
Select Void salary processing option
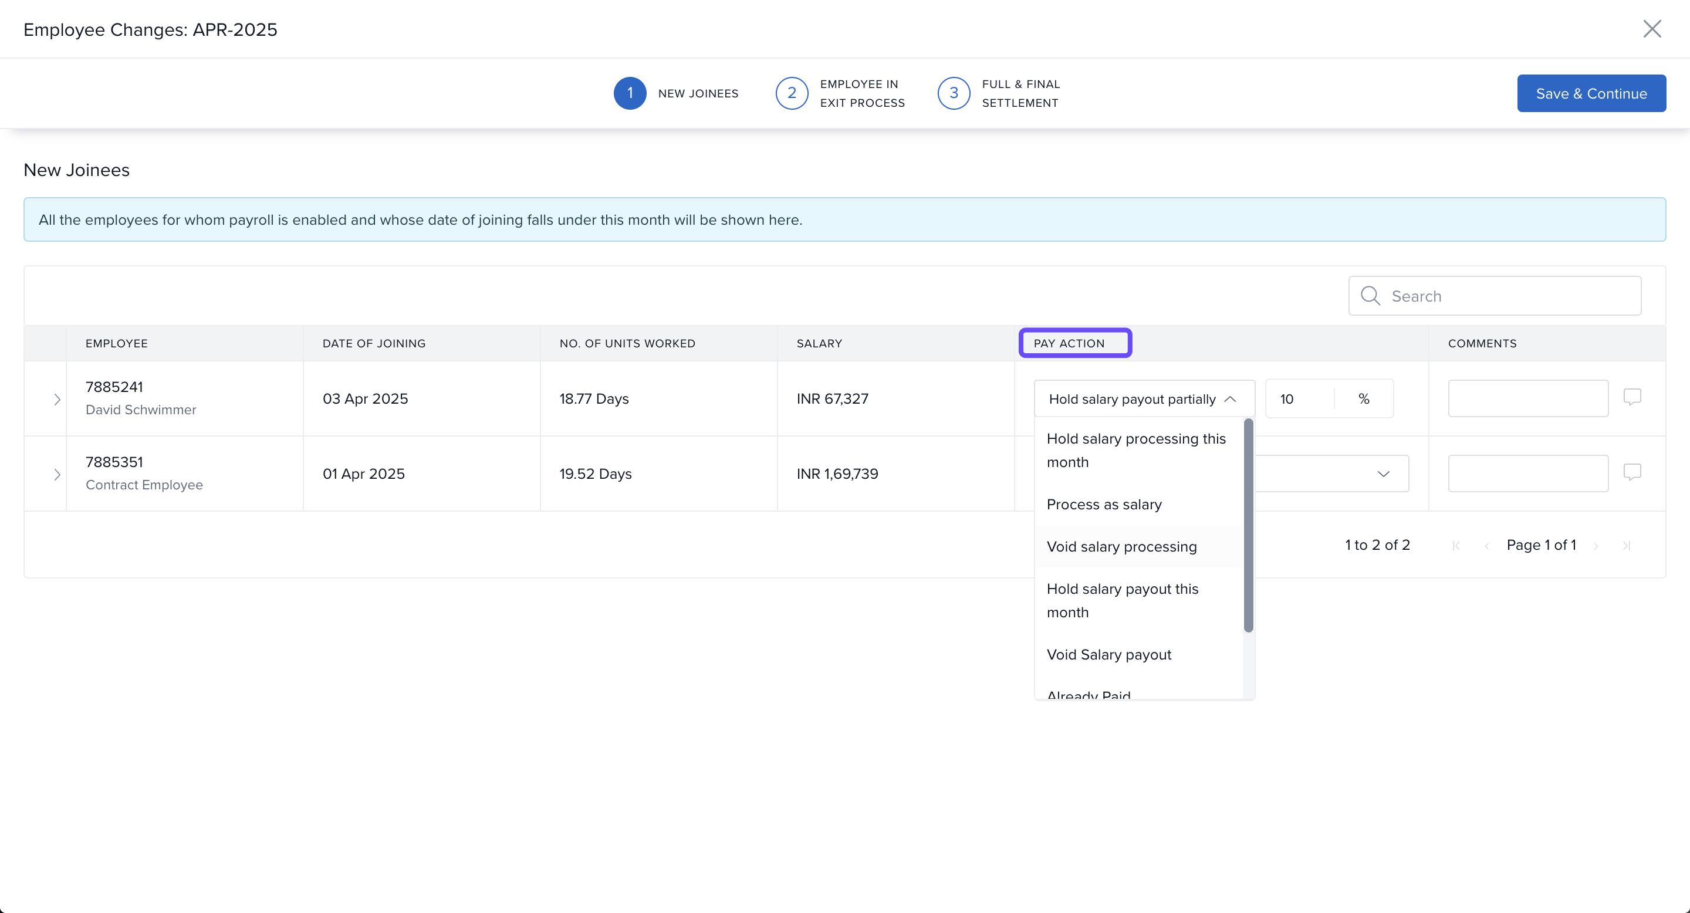point(1121,546)
